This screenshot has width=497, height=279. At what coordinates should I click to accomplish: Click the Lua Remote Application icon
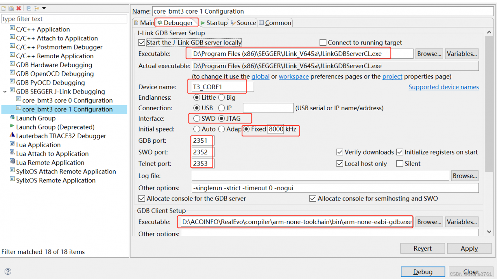coord(12,162)
